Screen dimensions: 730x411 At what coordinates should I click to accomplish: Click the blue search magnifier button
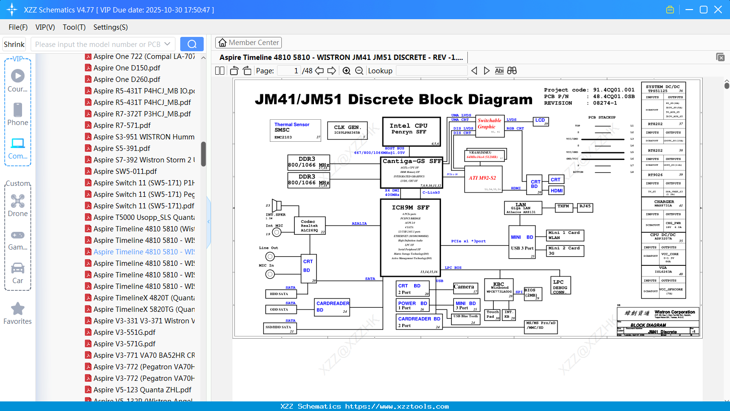point(192,44)
